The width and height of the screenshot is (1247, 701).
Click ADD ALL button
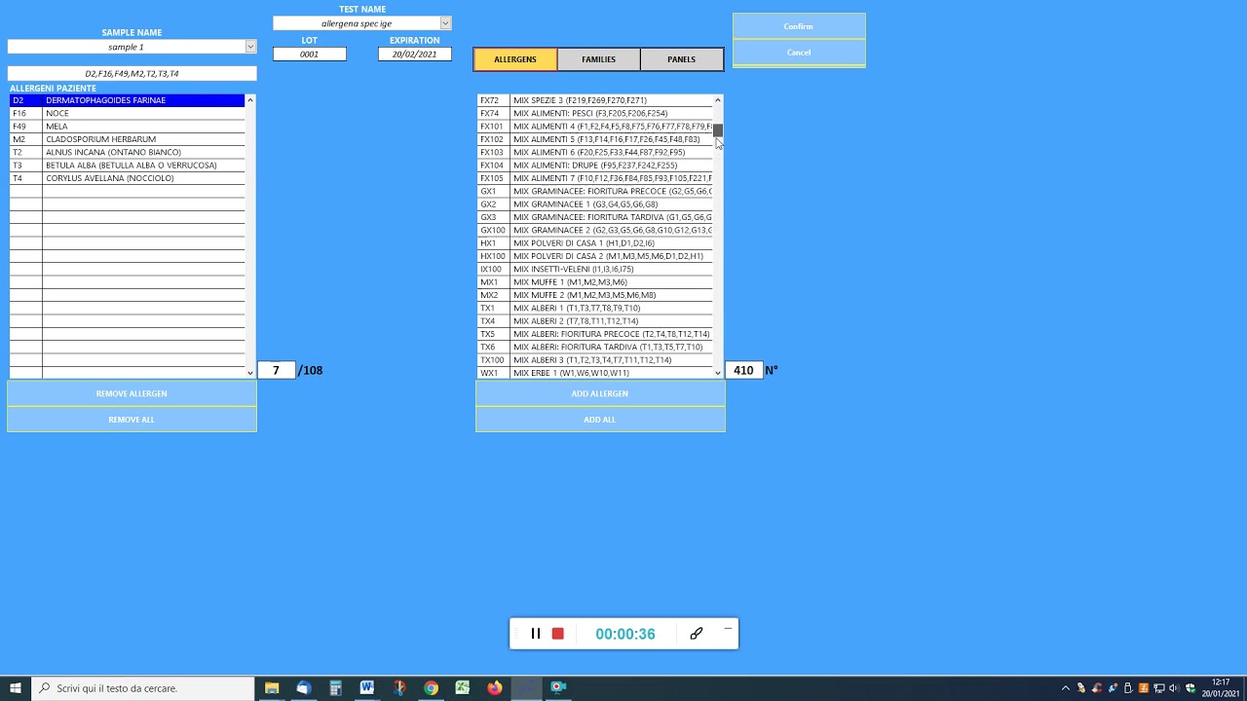click(x=600, y=420)
